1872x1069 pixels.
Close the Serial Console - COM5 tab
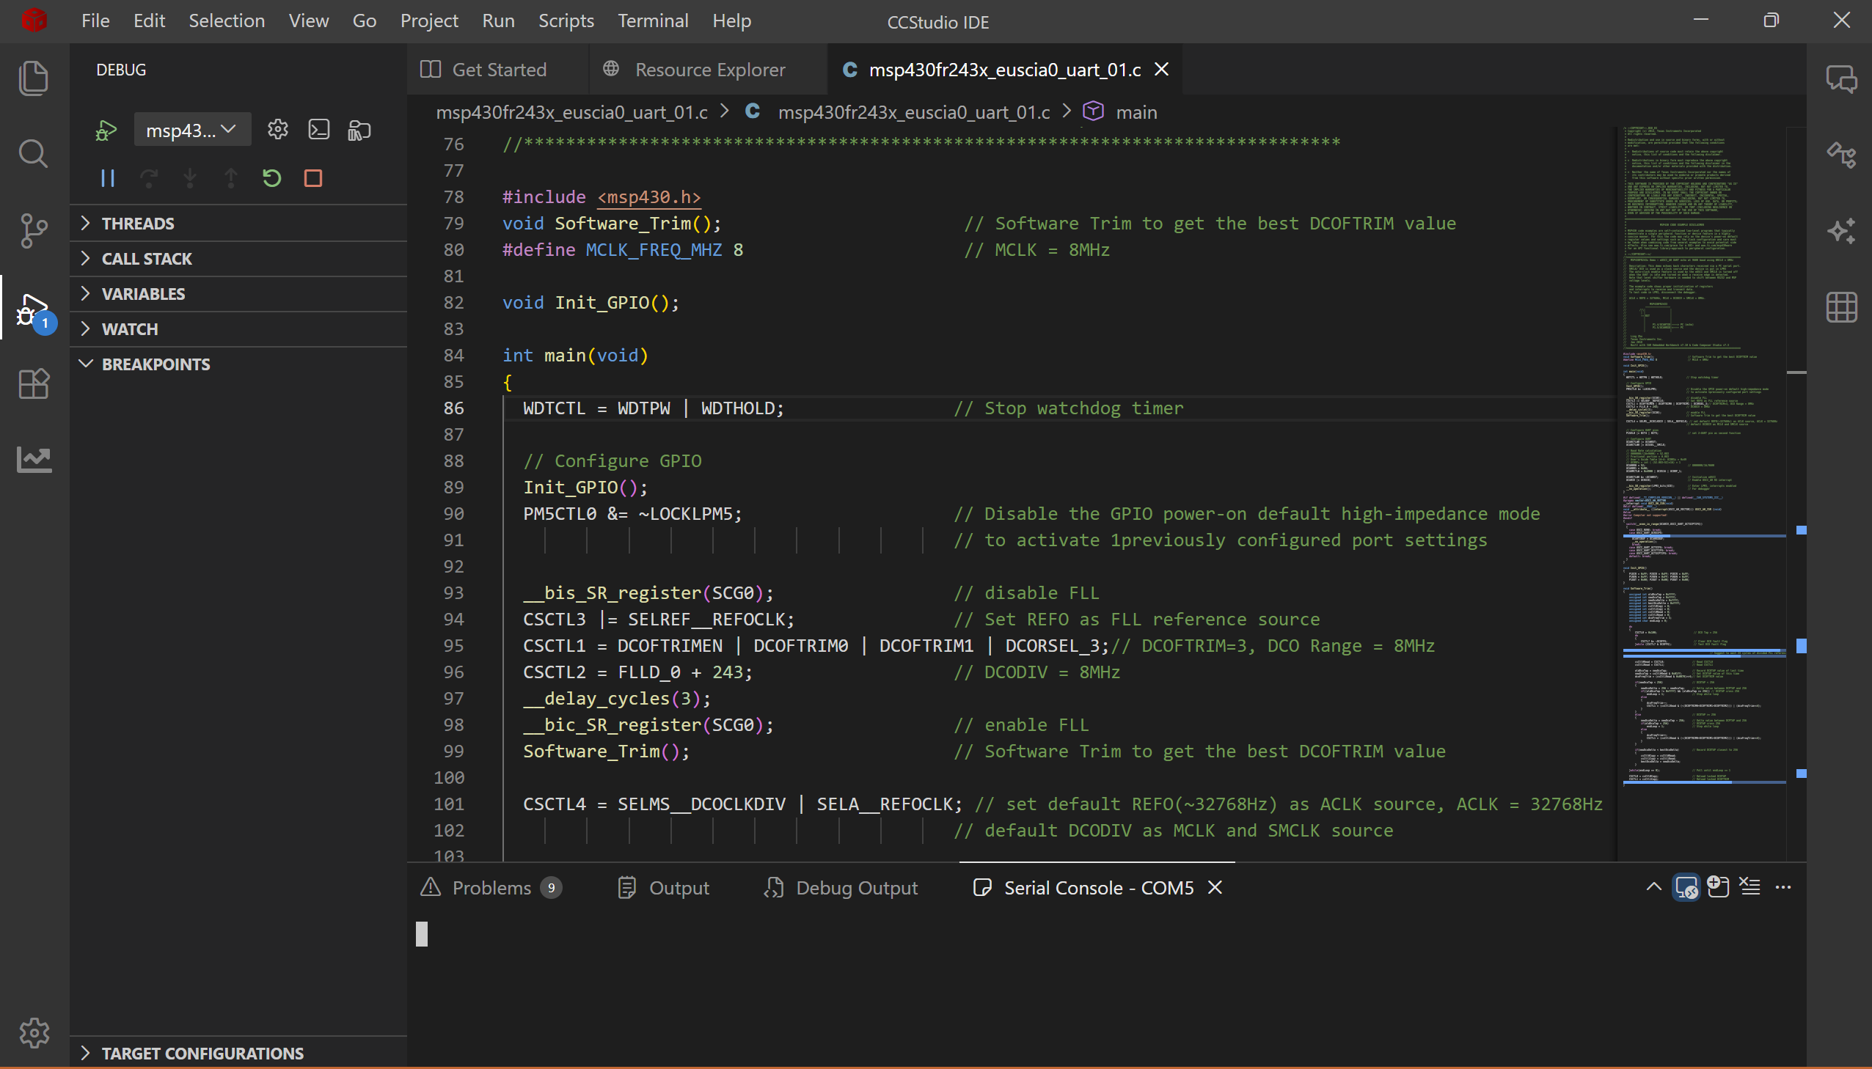tap(1215, 888)
